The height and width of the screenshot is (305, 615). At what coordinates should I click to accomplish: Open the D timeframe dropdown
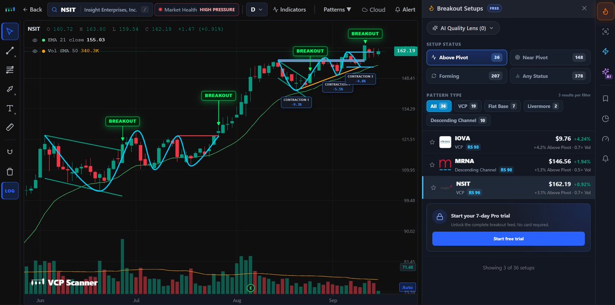[x=257, y=9]
